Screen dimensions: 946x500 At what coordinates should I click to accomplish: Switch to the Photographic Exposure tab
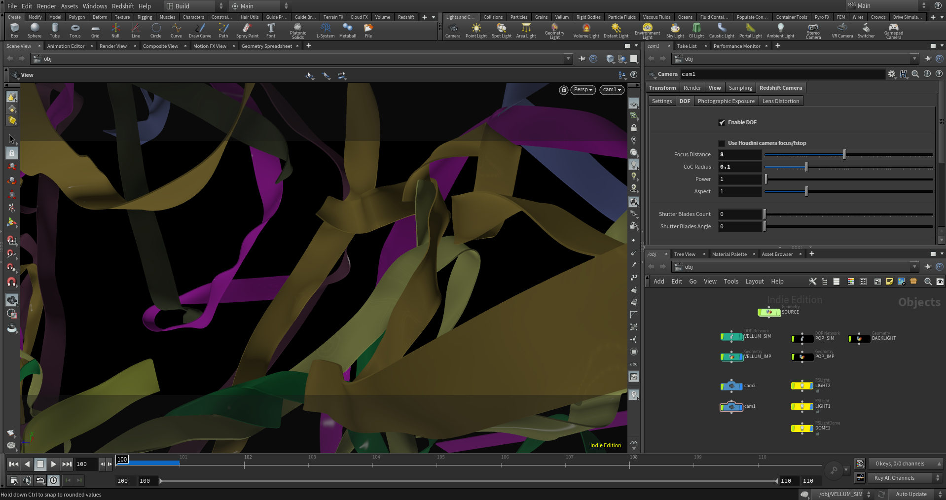coord(726,101)
